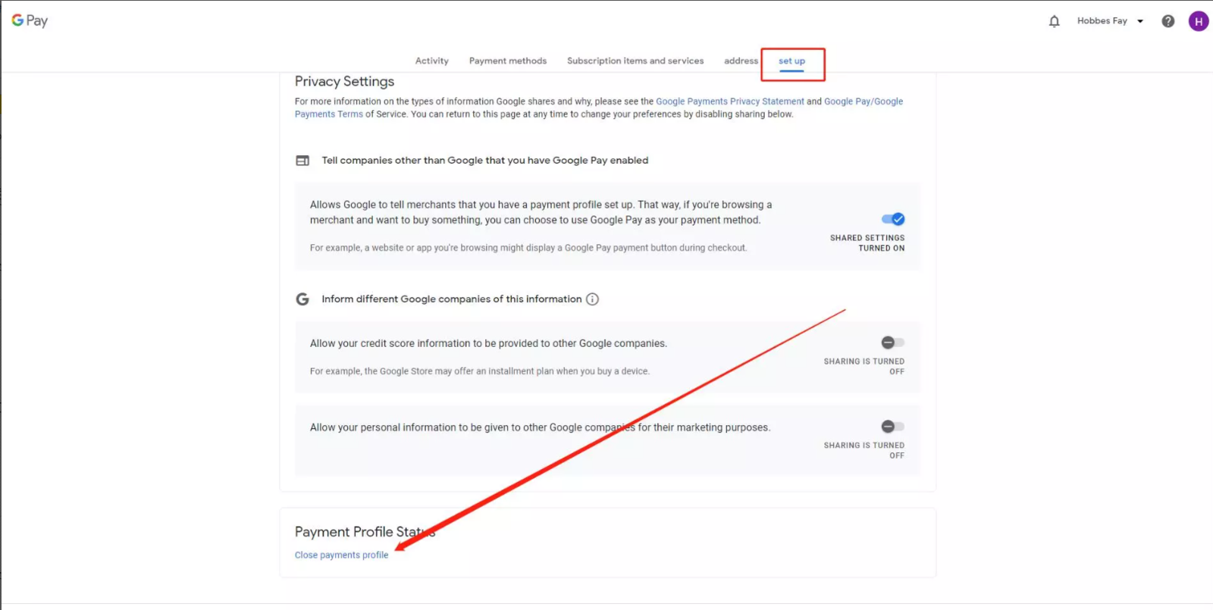Click the Payment Profile Status heading
This screenshot has height=610, width=1213.
tap(365, 532)
